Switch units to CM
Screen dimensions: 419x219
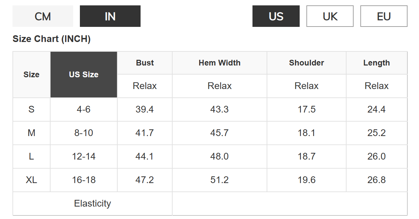43,16
